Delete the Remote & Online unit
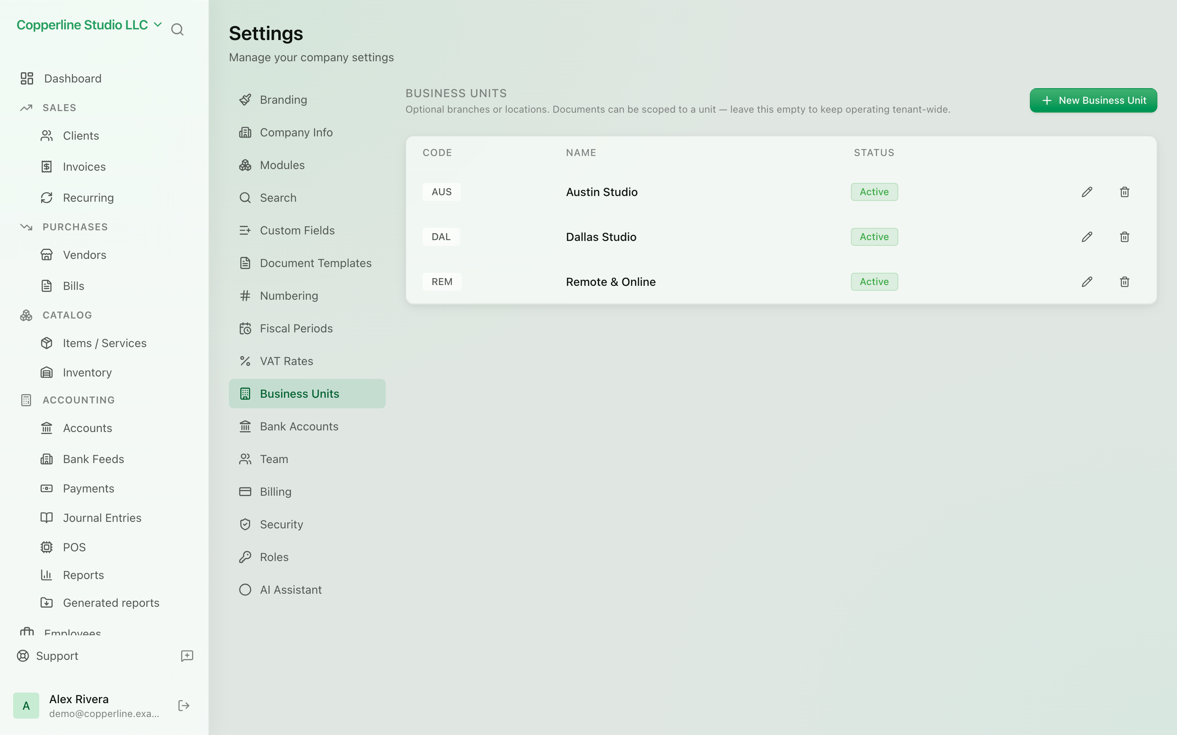This screenshot has height=735, width=1177. pos(1124,282)
